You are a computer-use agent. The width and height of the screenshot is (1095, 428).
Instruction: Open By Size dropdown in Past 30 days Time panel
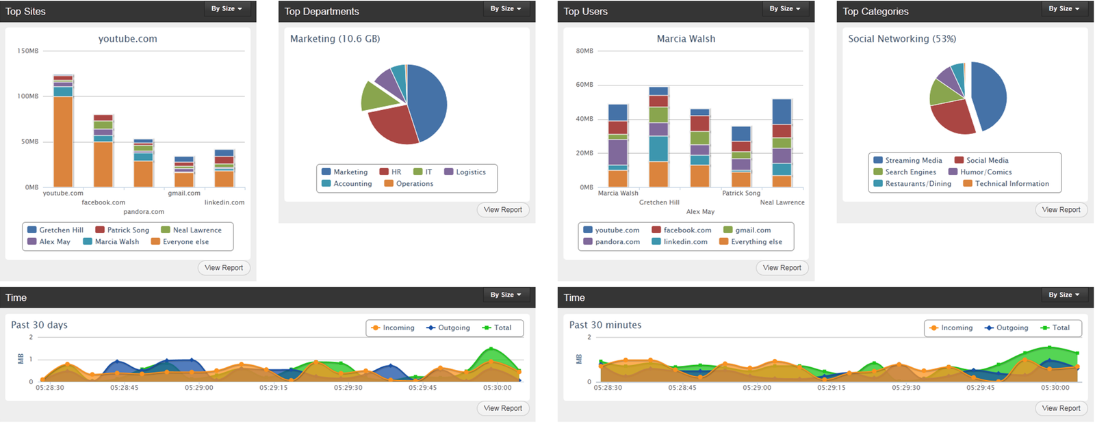tap(506, 295)
